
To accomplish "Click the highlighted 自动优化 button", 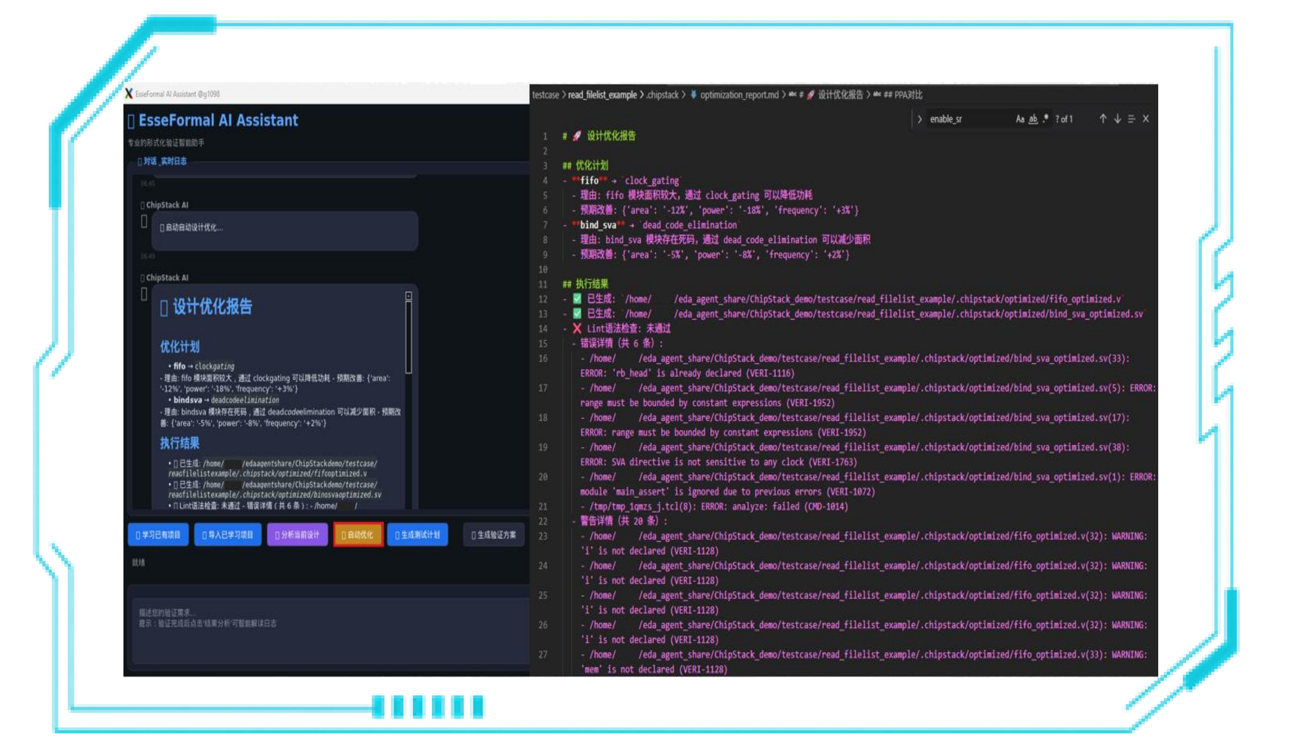I will 358,535.
